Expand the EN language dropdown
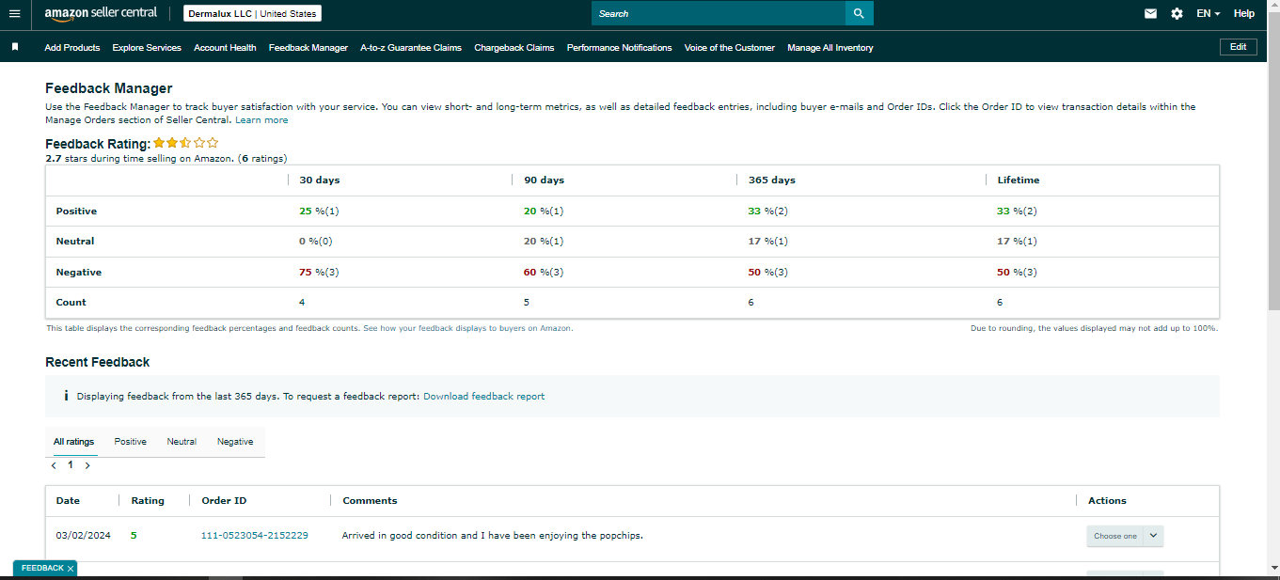The height and width of the screenshot is (580, 1280). click(x=1209, y=13)
